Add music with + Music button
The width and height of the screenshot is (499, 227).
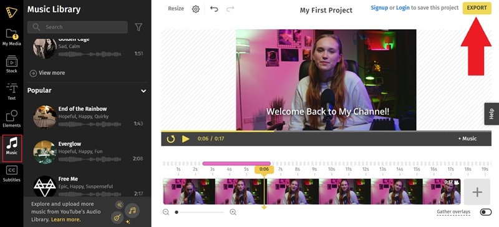tap(467, 138)
